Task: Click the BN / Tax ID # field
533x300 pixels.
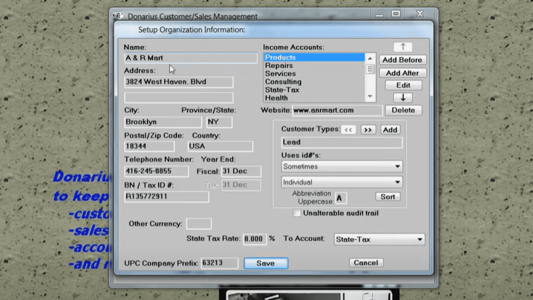Action: (x=167, y=197)
